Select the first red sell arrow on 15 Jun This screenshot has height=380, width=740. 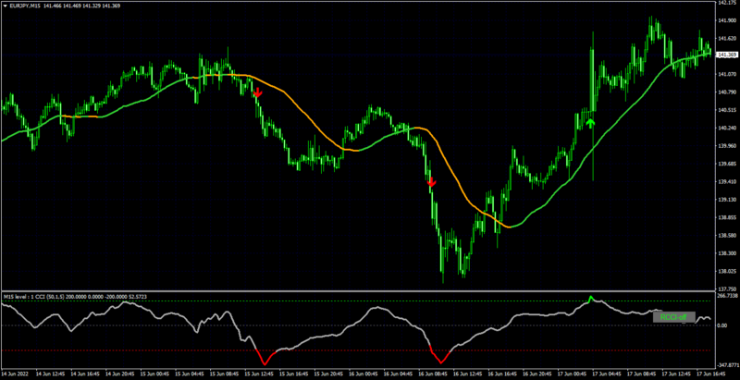[258, 92]
